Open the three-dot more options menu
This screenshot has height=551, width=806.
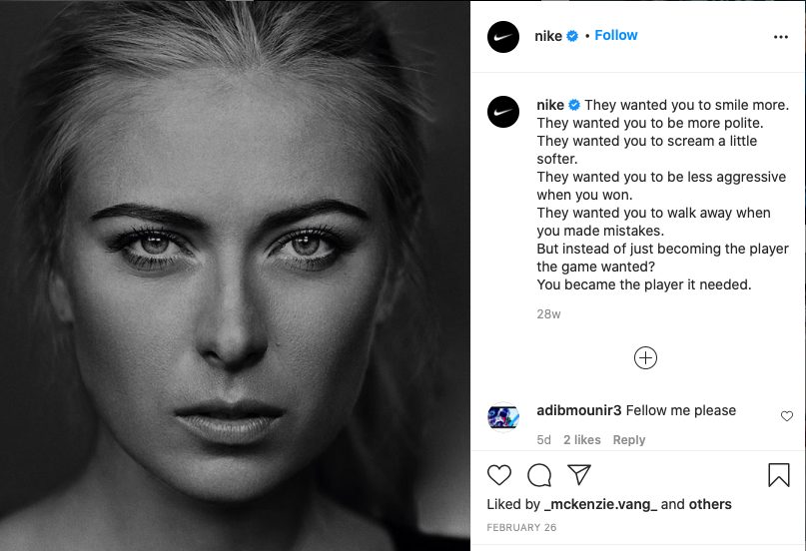tap(781, 37)
